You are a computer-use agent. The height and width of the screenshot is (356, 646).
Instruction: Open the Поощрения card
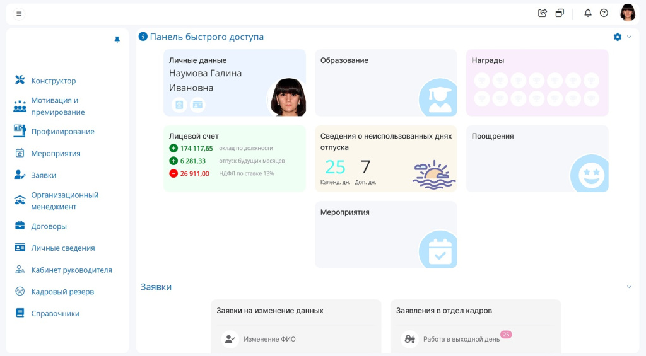[537, 159]
